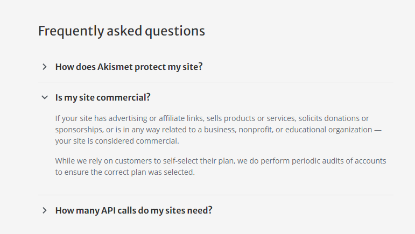Image resolution: width=415 pixels, height=234 pixels.
Task: Expand the API calls question chevron
Action: tap(45, 210)
